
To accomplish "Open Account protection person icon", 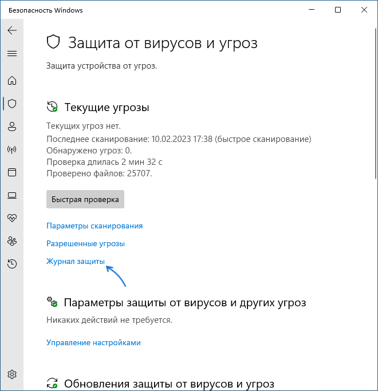I will (12, 127).
